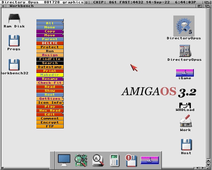
Task: Click the Read button
Action: coord(50,86)
